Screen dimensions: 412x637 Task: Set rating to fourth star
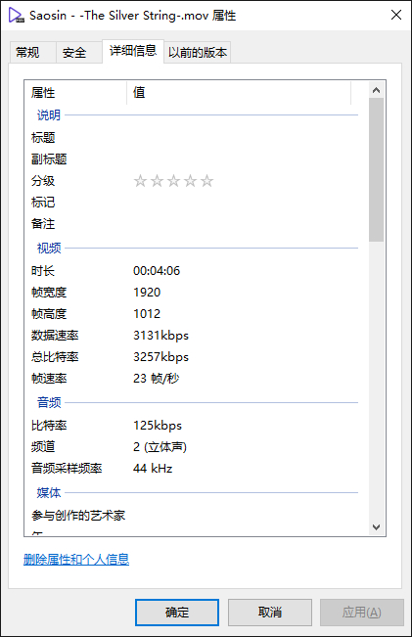(190, 181)
